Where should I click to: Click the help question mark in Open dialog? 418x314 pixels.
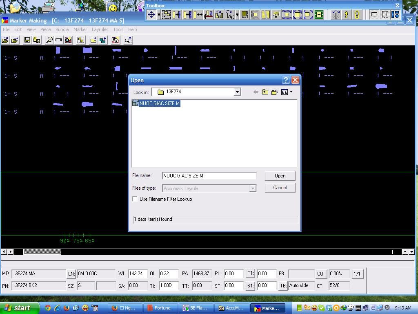coord(285,80)
